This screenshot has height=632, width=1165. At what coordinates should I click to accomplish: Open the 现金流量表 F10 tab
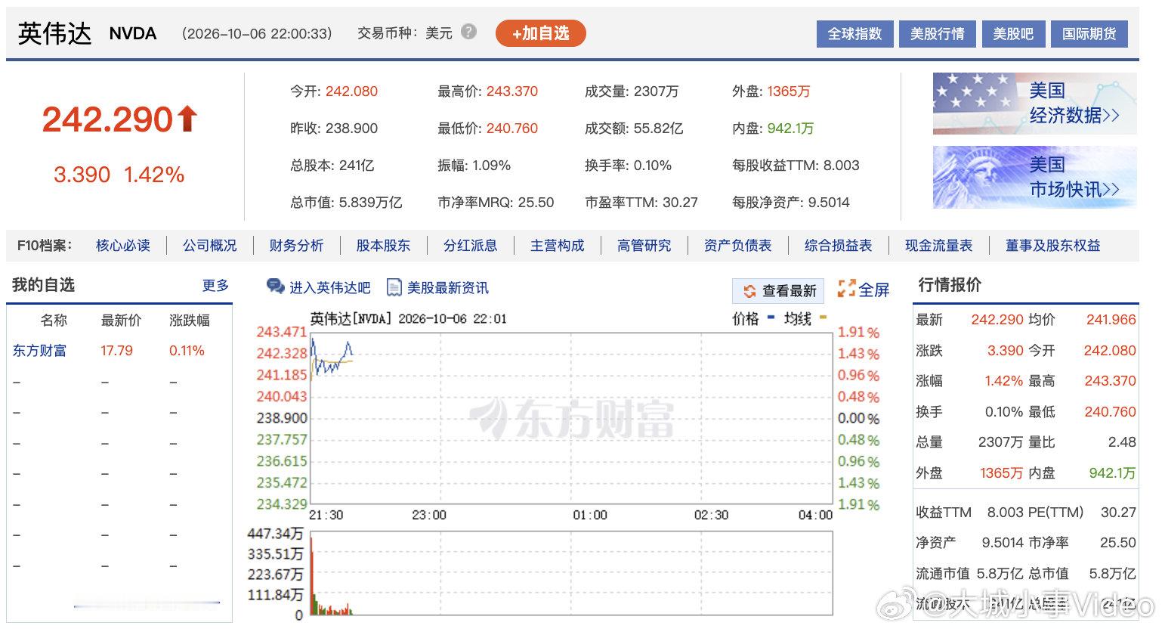tap(939, 246)
